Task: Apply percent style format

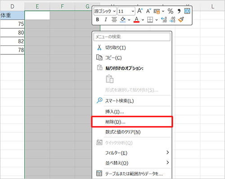Action: (171, 11)
